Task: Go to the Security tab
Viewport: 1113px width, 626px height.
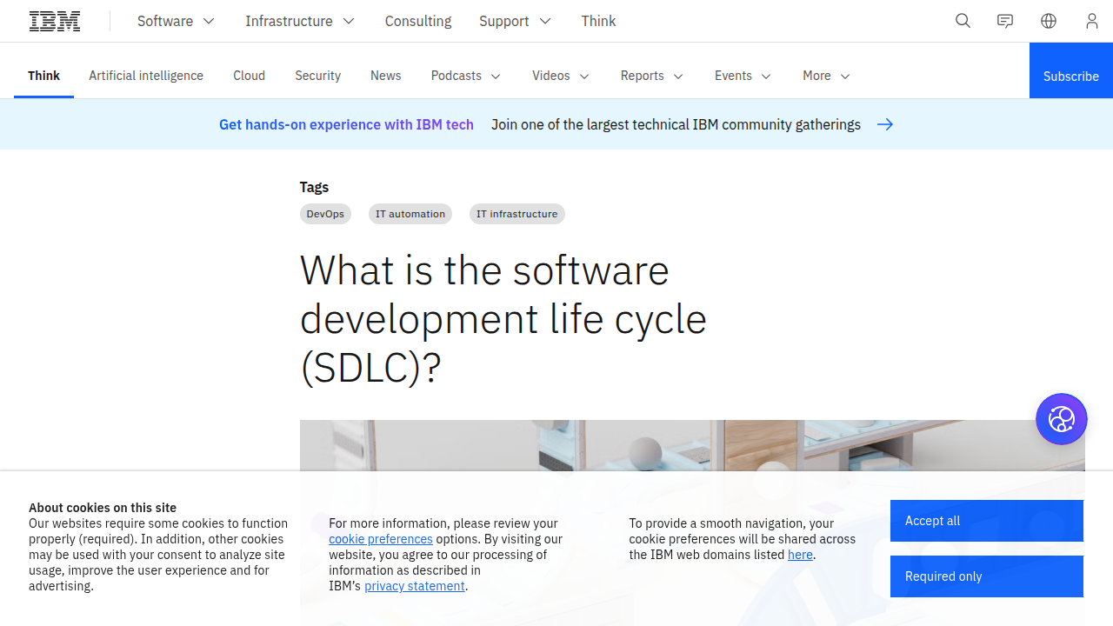Action: (x=317, y=76)
